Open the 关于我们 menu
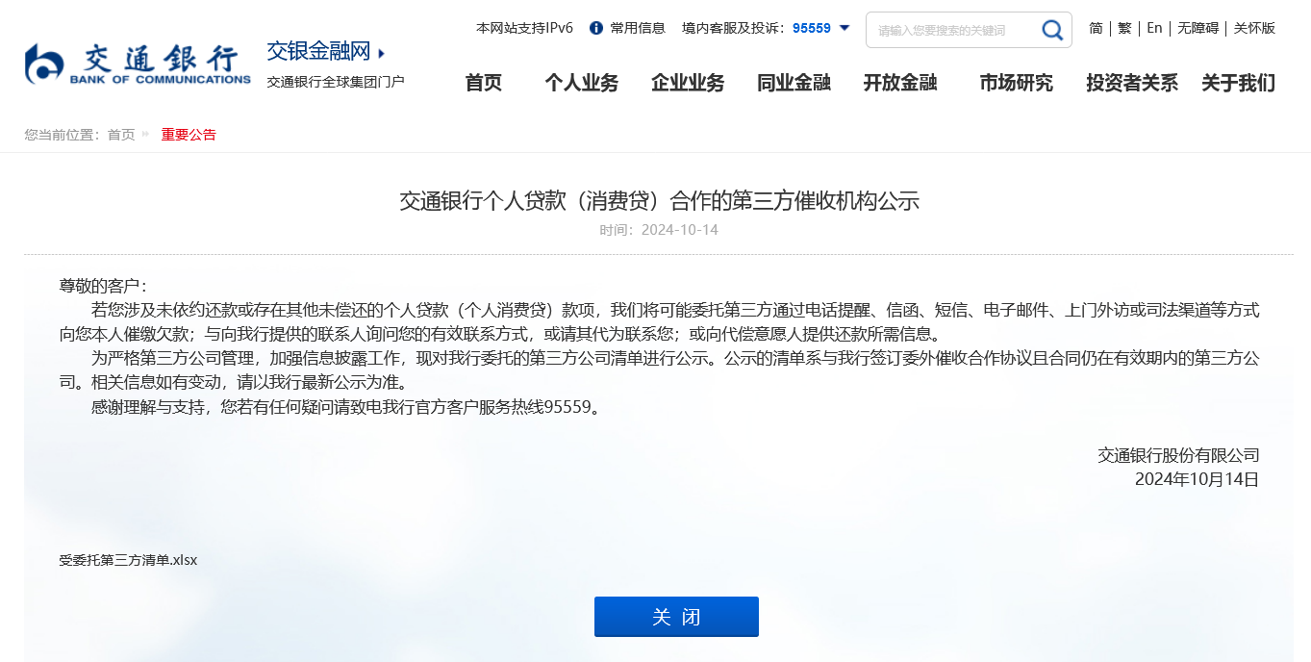The image size is (1311, 662). pyautogui.click(x=1238, y=83)
